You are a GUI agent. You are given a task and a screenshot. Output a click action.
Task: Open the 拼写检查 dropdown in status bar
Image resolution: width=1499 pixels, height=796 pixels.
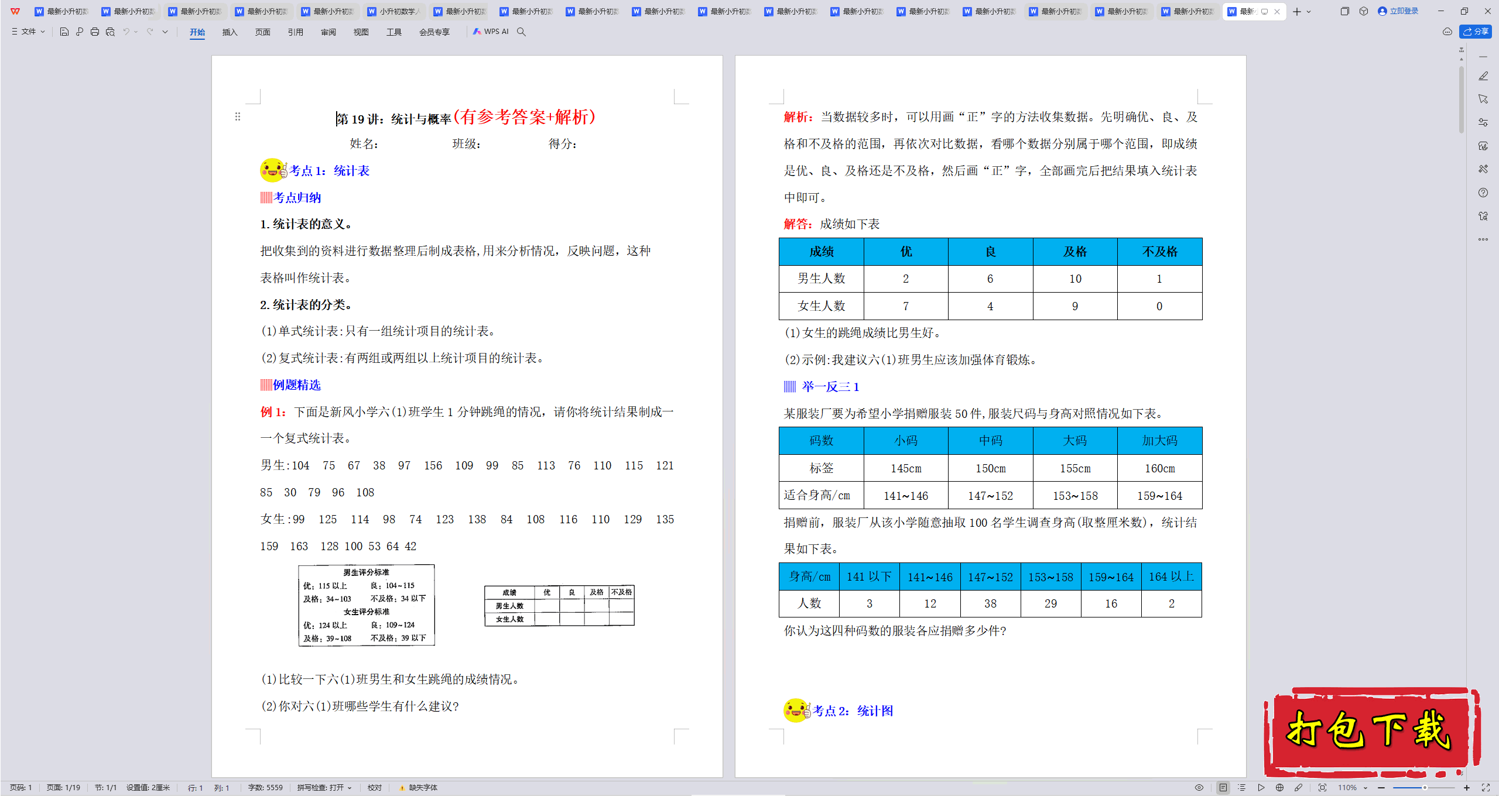pyautogui.click(x=324, y=788)
